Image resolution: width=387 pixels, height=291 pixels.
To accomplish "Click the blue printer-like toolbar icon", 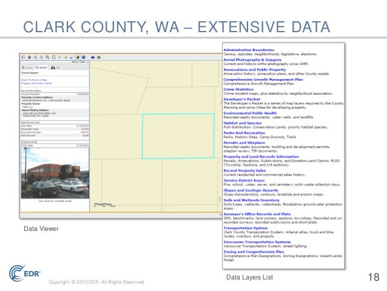I will tap(93, 57).
